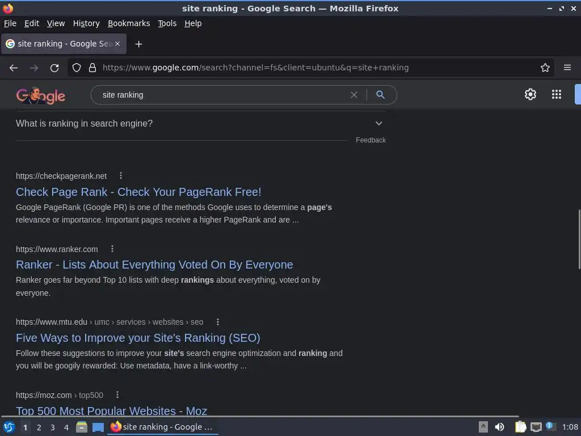
Task: Click into the Google search box
Action: click(222, 95)
